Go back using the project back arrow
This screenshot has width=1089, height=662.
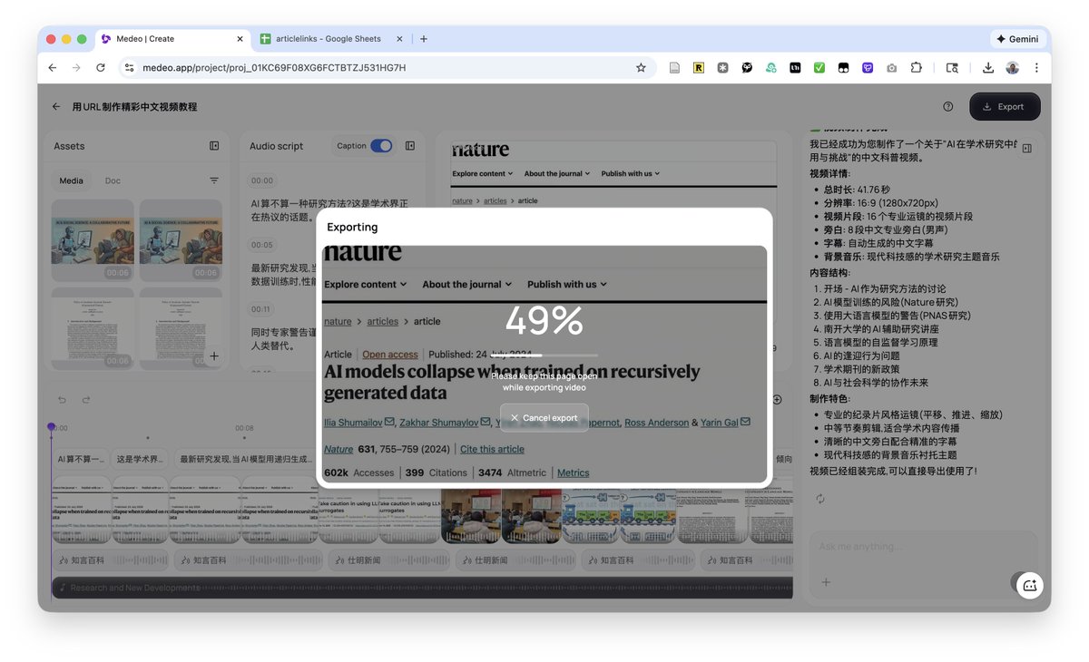tap(56, 107)
